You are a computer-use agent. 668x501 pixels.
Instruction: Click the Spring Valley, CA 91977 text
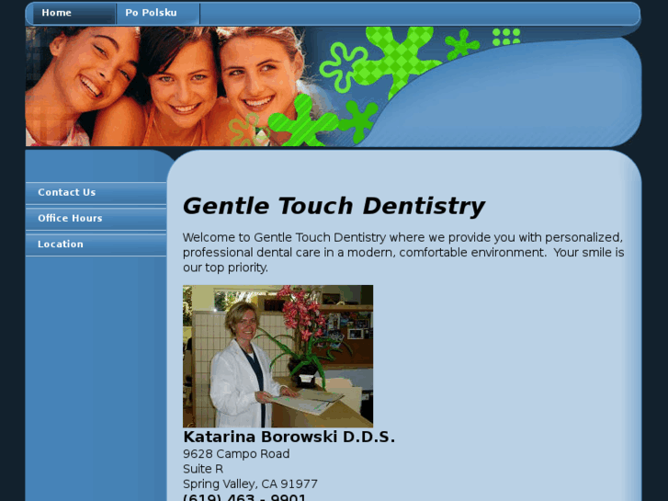[250, 484]
